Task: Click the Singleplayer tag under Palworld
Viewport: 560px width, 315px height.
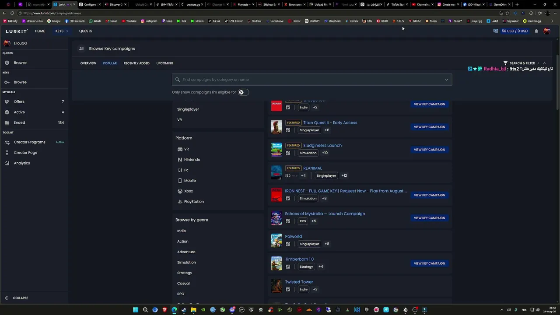Action: pyautogui.click(x=309, y=244)
